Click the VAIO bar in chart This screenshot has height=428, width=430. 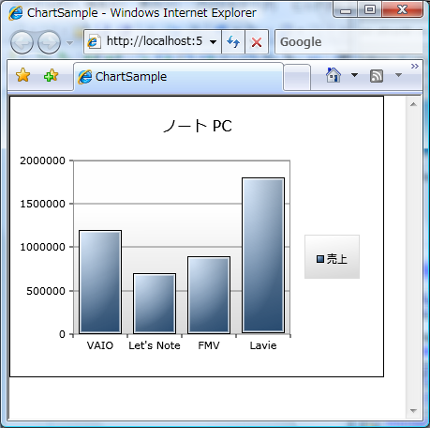[x=100, y=282]
